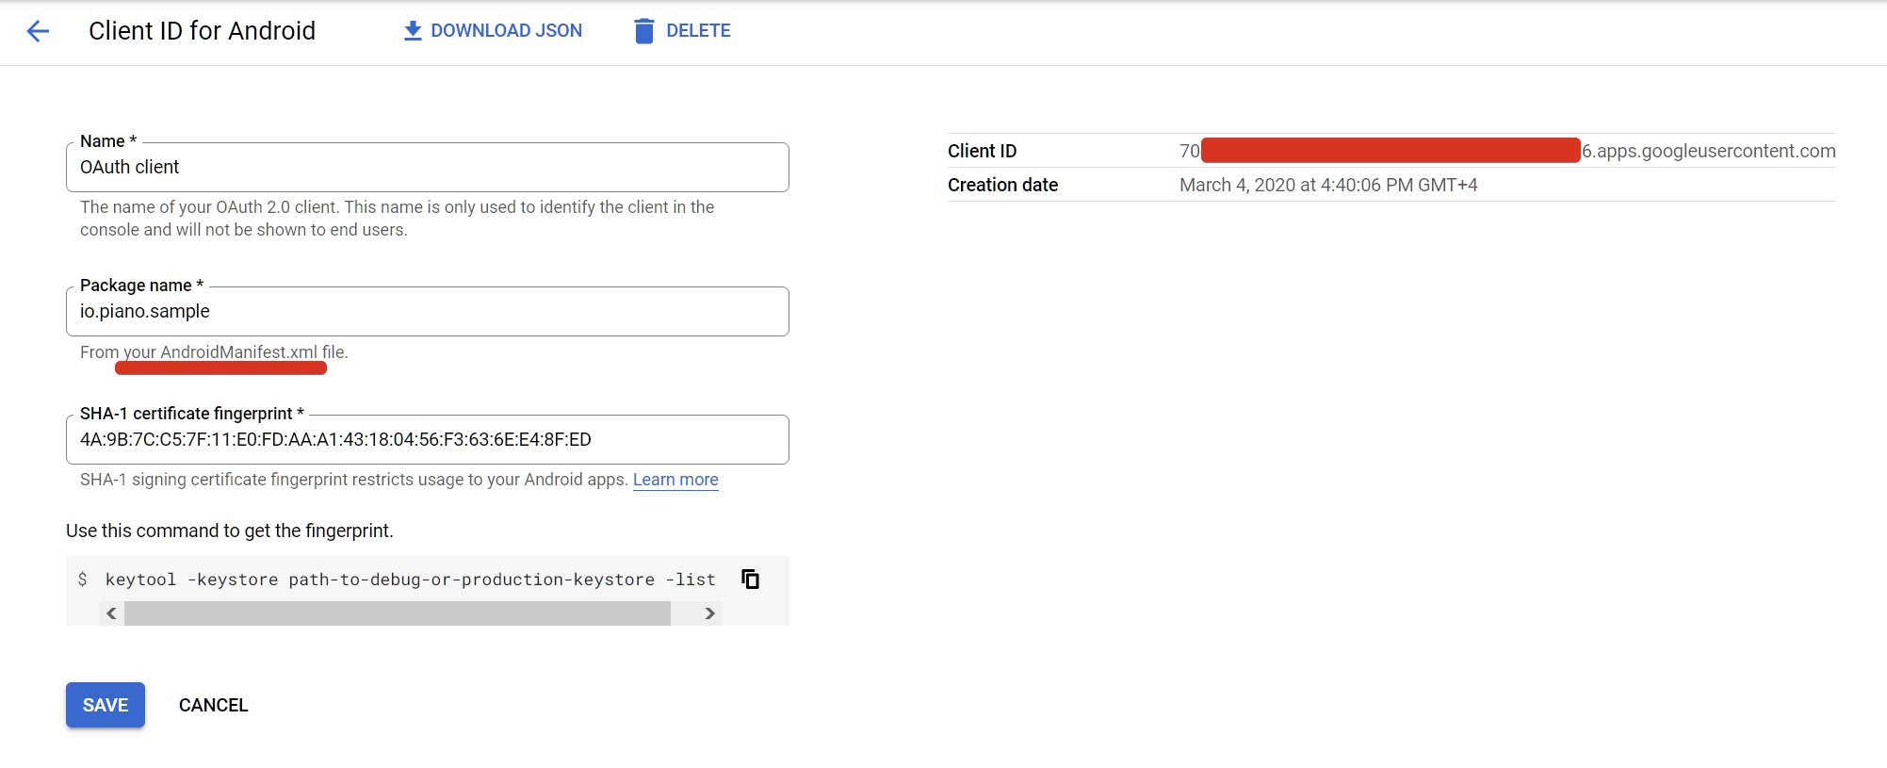Click the Creation date value
The width and height of the screenshot is (1887, 768).
coord(1328,185)
